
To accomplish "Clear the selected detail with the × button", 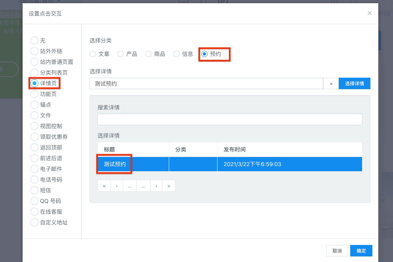I will pos(331,84).
